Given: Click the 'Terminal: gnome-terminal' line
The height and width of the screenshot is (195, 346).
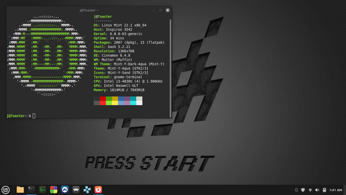Looking at the screenshot, I should pyautogui.click(x=118, y=77).
